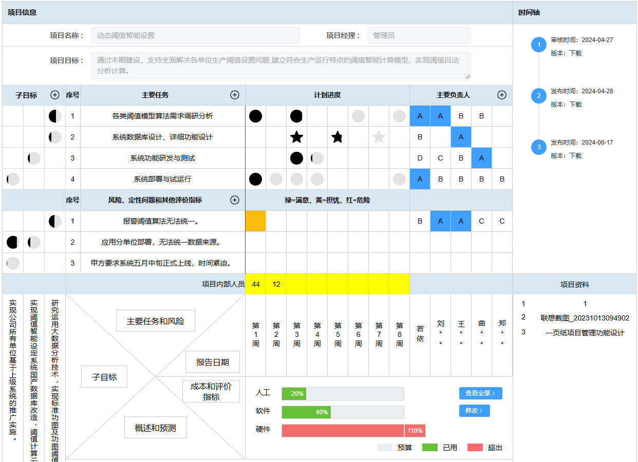Toggle half-circle sub-goal marker for task 1
Screen dimensions: 638x462
coord(55,116)
